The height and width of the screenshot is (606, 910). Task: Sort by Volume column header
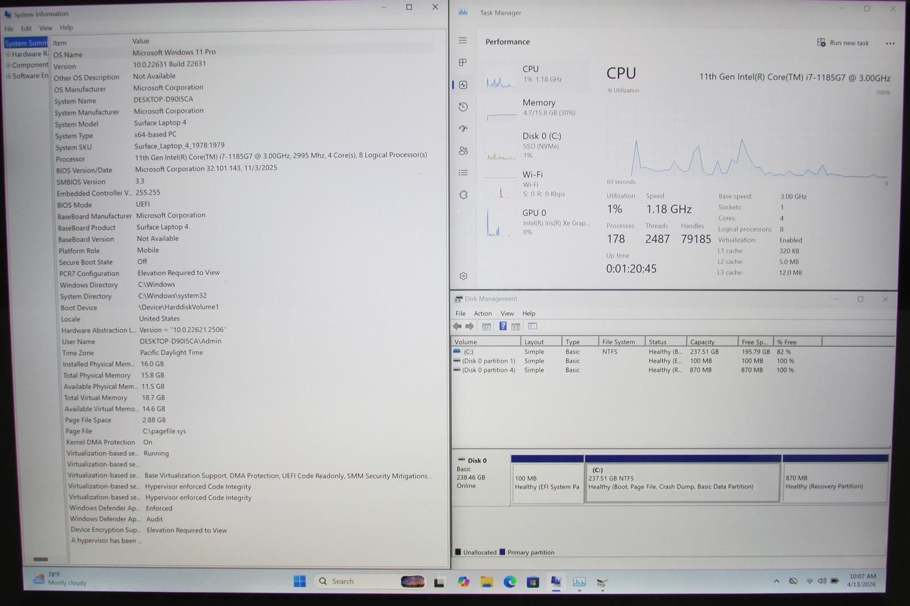[486, 342]
